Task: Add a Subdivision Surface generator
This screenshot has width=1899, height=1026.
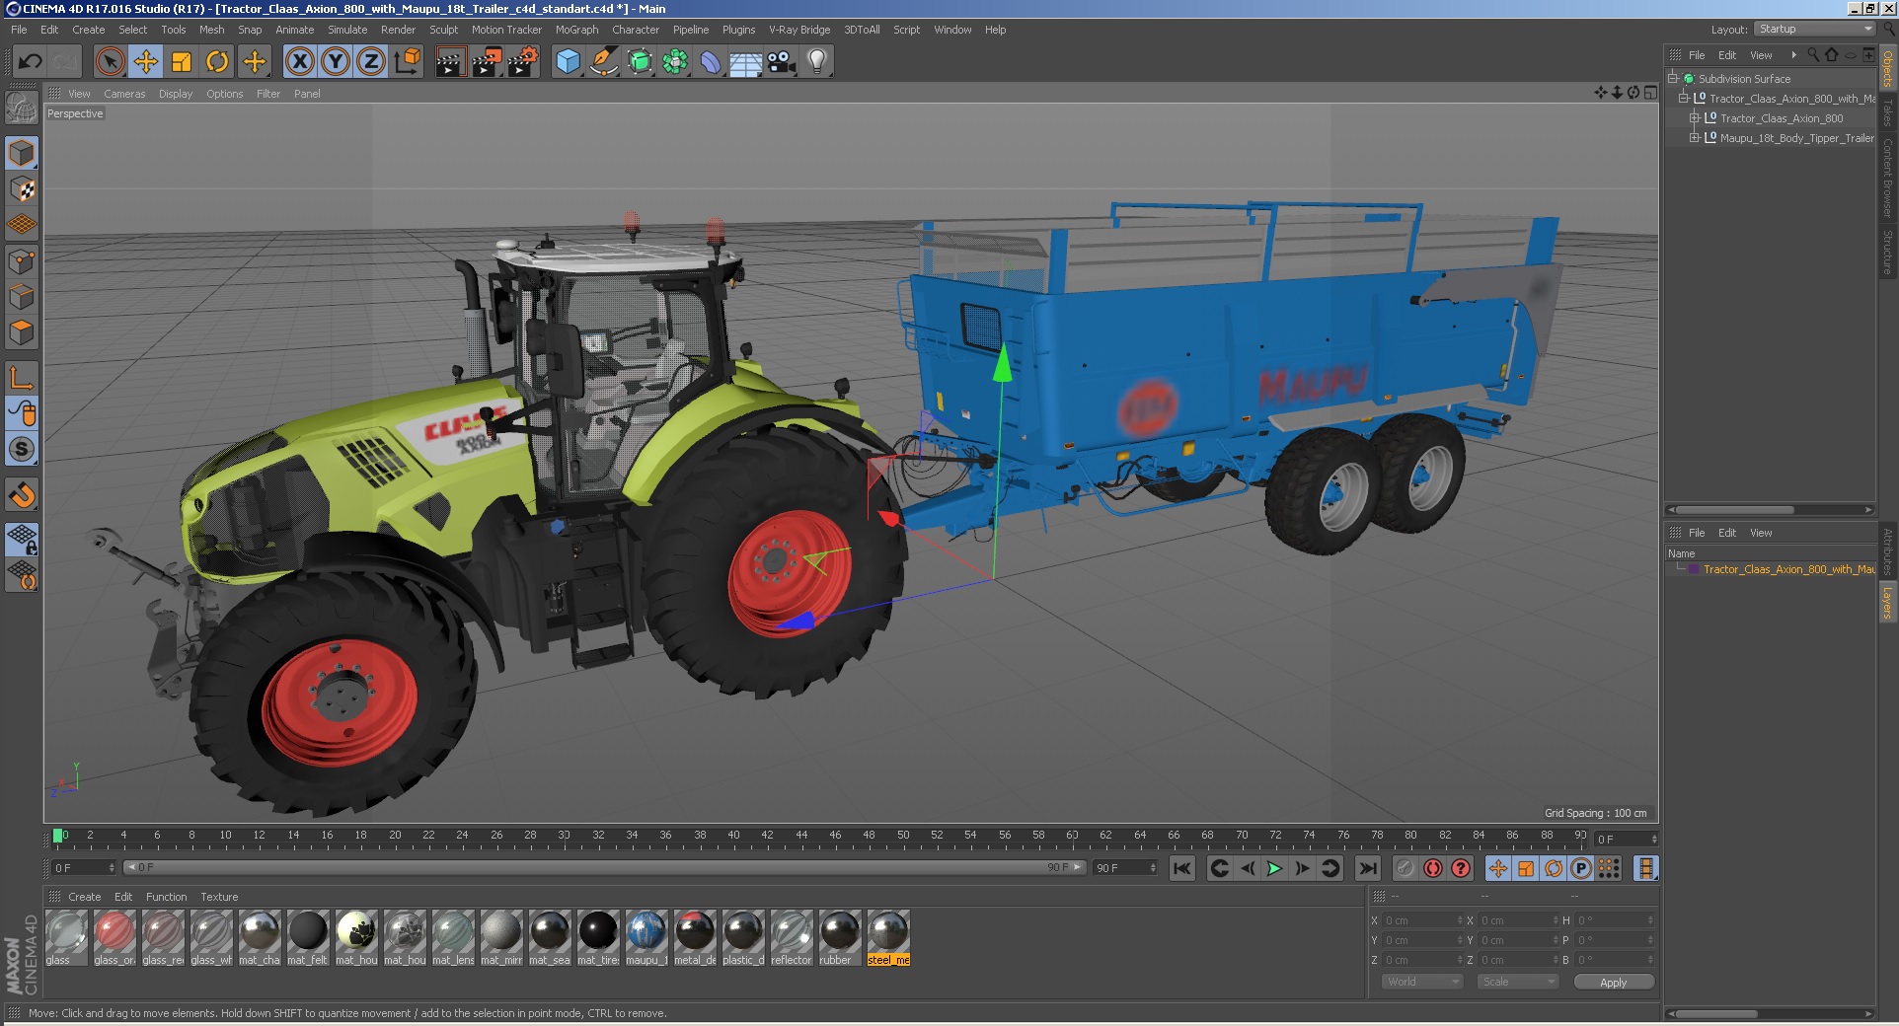Action: (640, 62)
